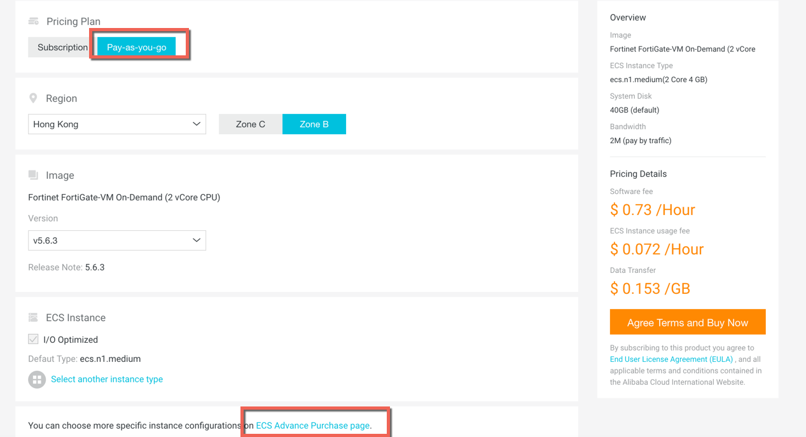Open the End User License Agreement (EULA)

click(671, 359)
